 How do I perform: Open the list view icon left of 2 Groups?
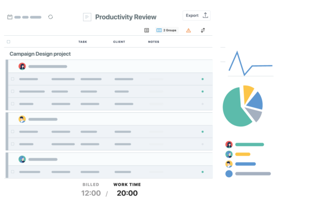tap(147, 30)
